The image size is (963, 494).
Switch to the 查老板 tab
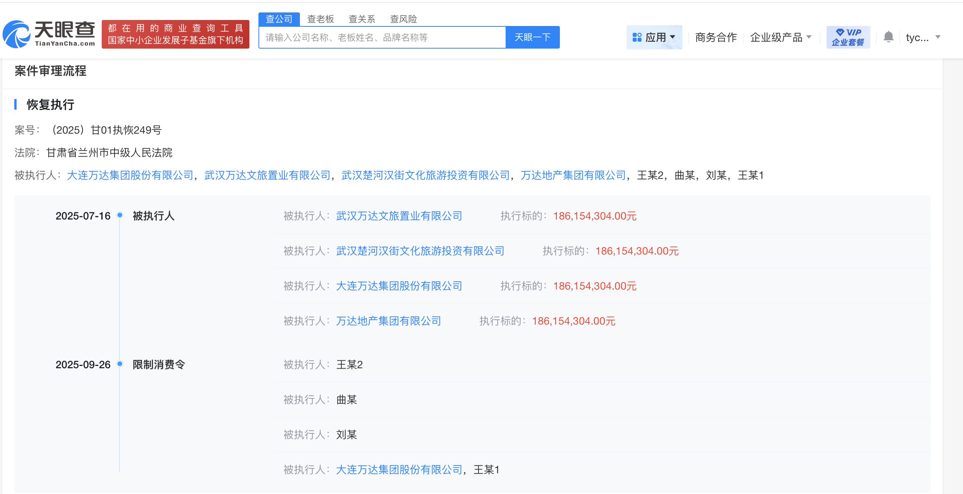pos(321,19)
